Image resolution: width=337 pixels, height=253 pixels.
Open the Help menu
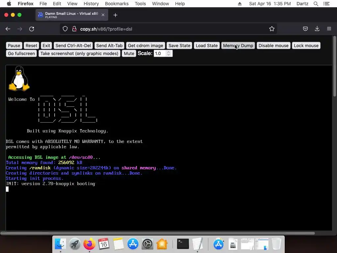tap(180, 4)
